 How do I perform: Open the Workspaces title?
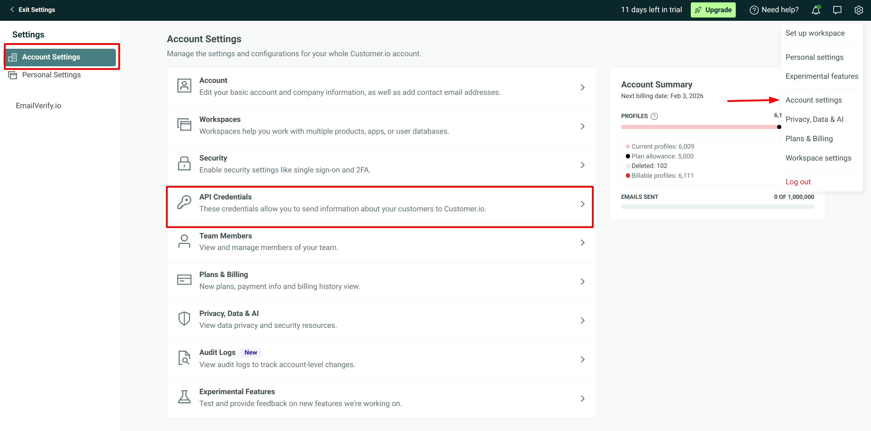coord(220,119)
